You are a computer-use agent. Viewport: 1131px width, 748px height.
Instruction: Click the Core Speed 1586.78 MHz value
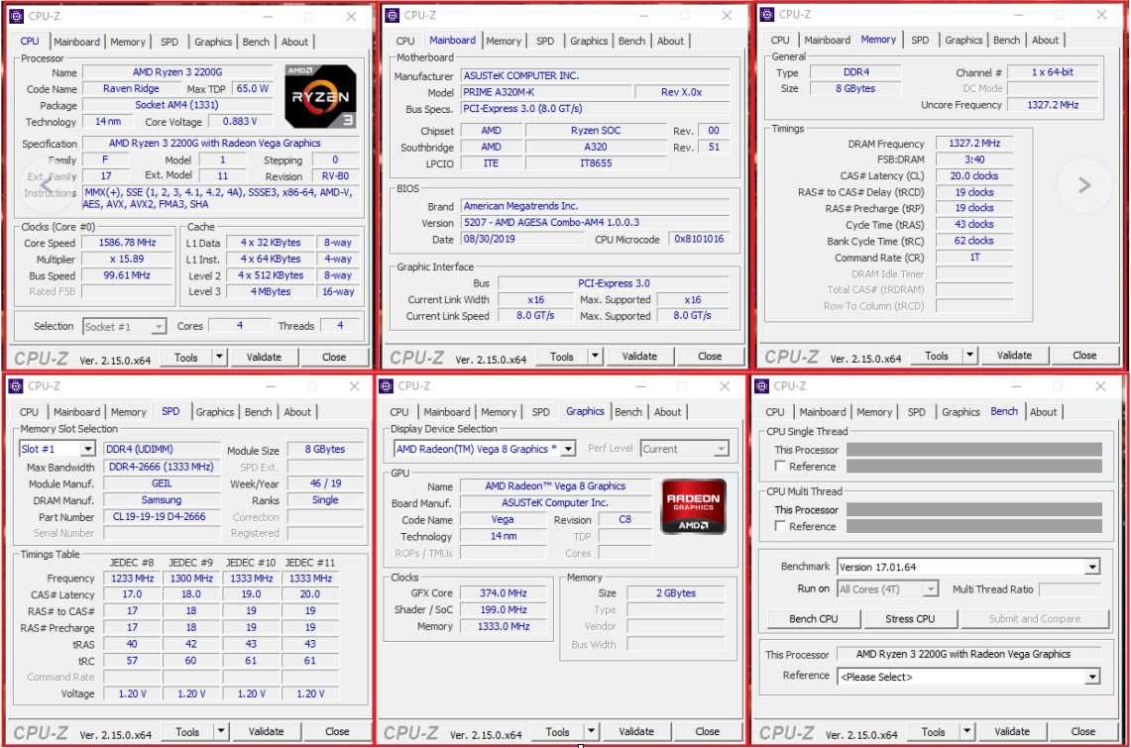(127, 243)
